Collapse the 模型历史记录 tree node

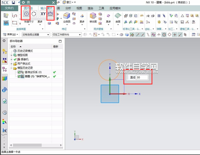click(x=11, y=68)
